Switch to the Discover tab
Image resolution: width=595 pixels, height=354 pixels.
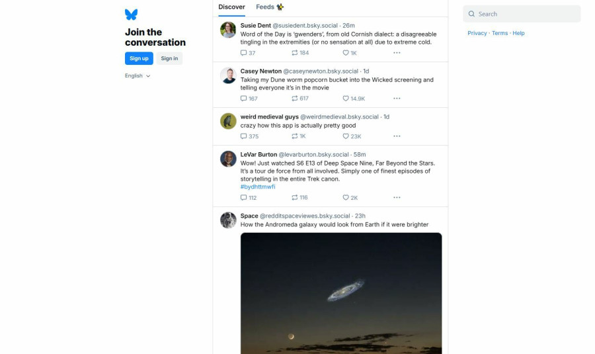[231, 7]
